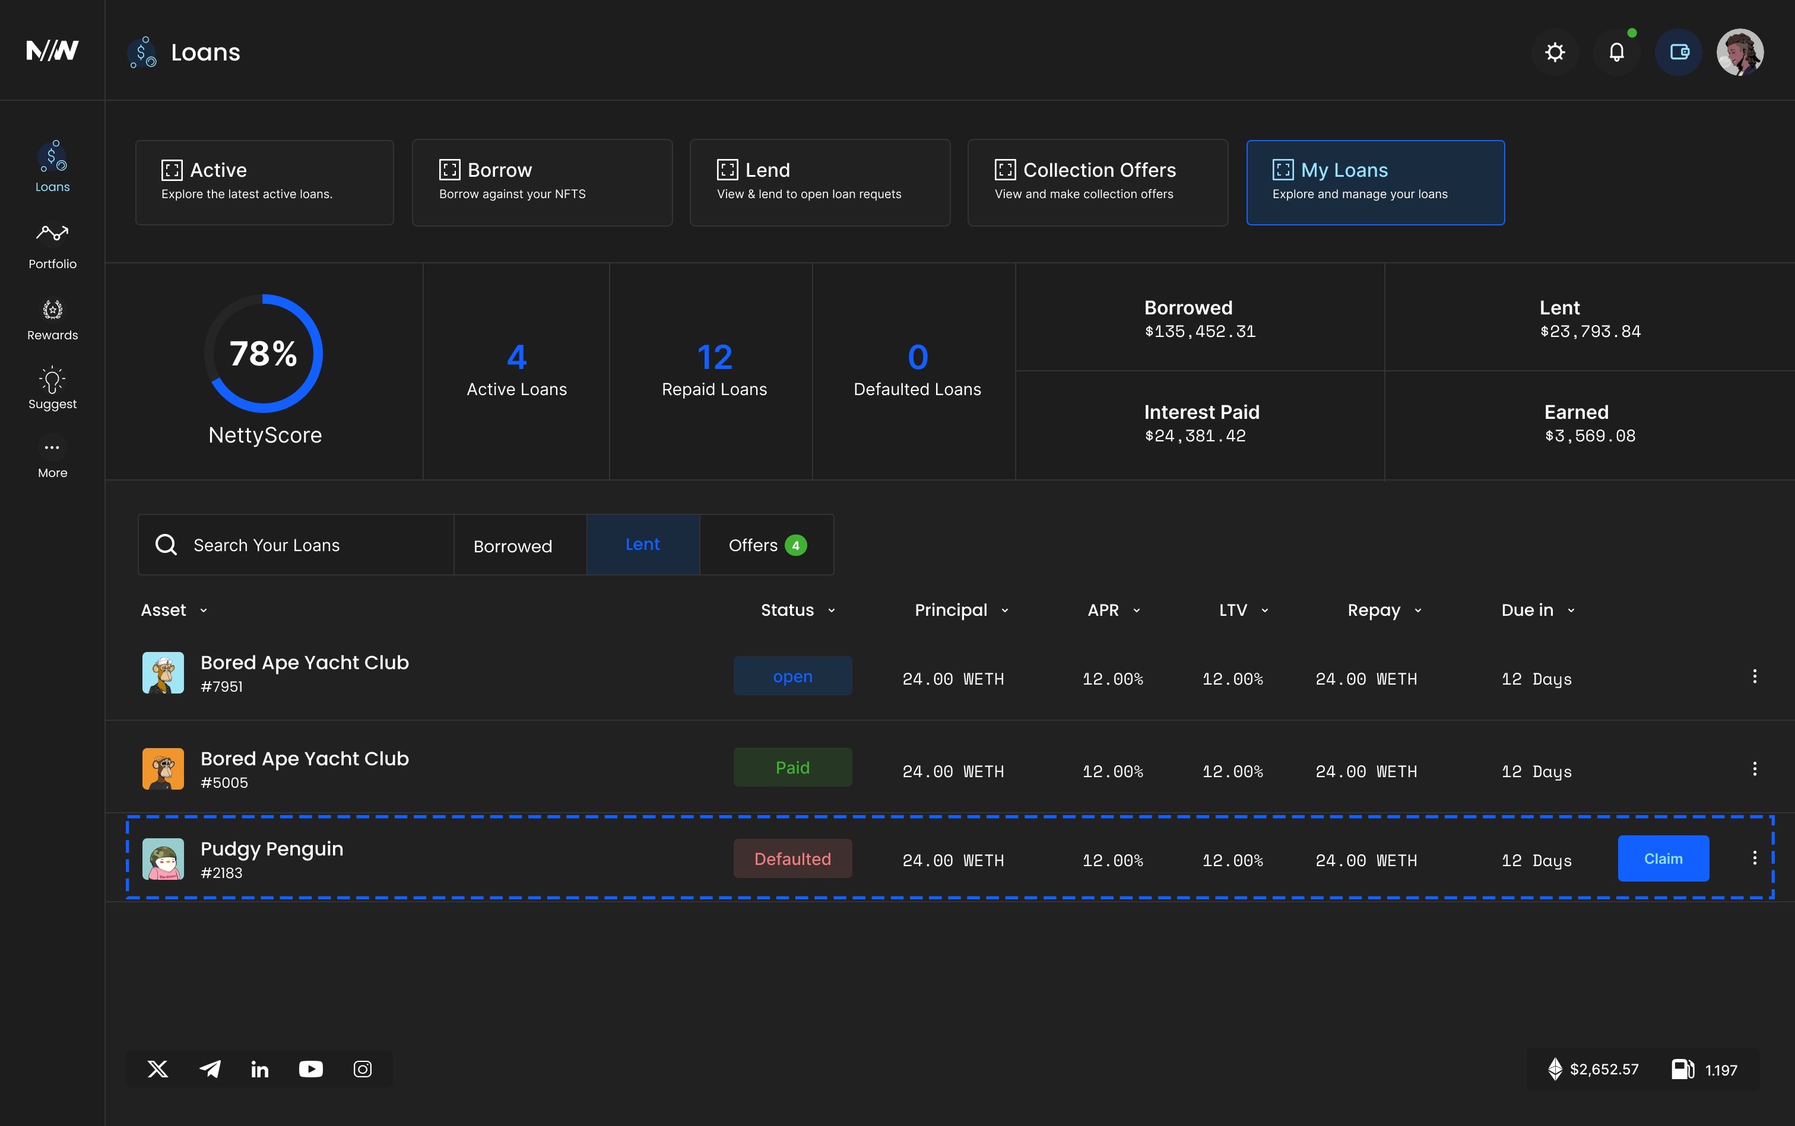This screenshot has height=1126, width=1795.
Task: Open the YouTube link icon
Action: [310, 1070]
